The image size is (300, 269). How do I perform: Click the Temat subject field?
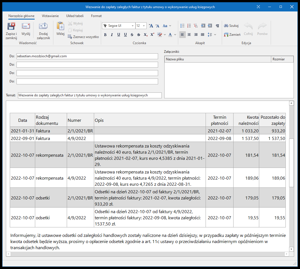click(89, 95)
